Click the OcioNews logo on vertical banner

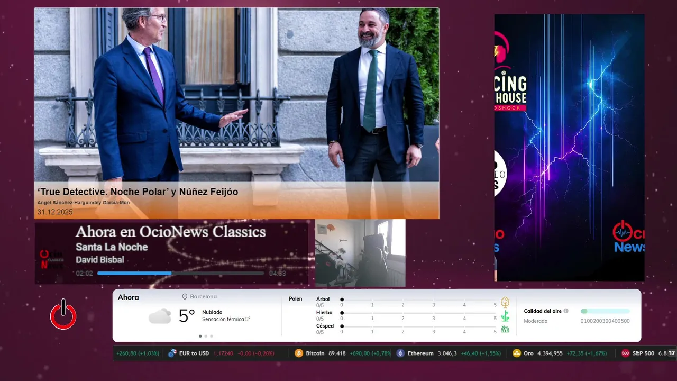[x=629, y=237]
